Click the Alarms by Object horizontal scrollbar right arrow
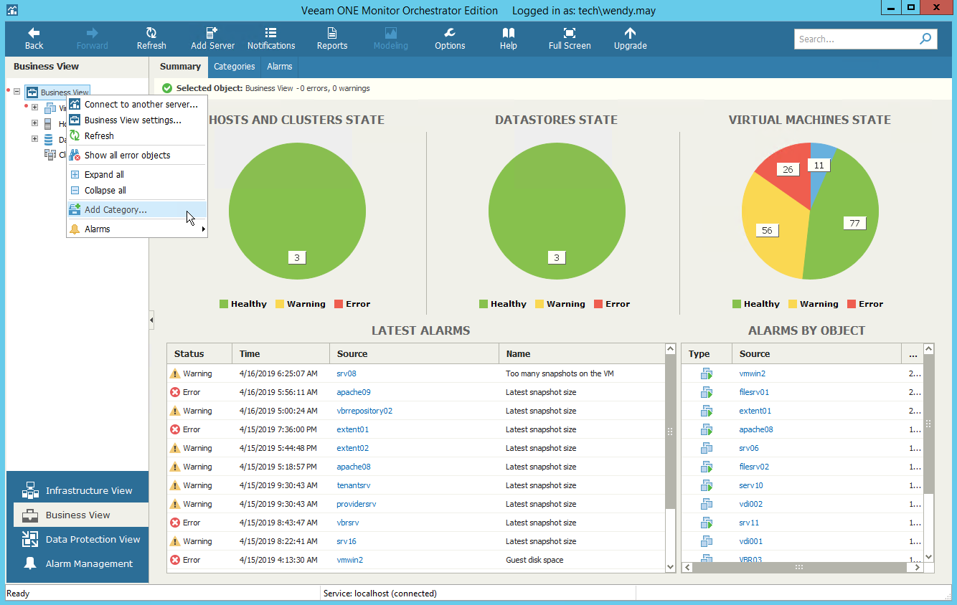 point(917,567)
